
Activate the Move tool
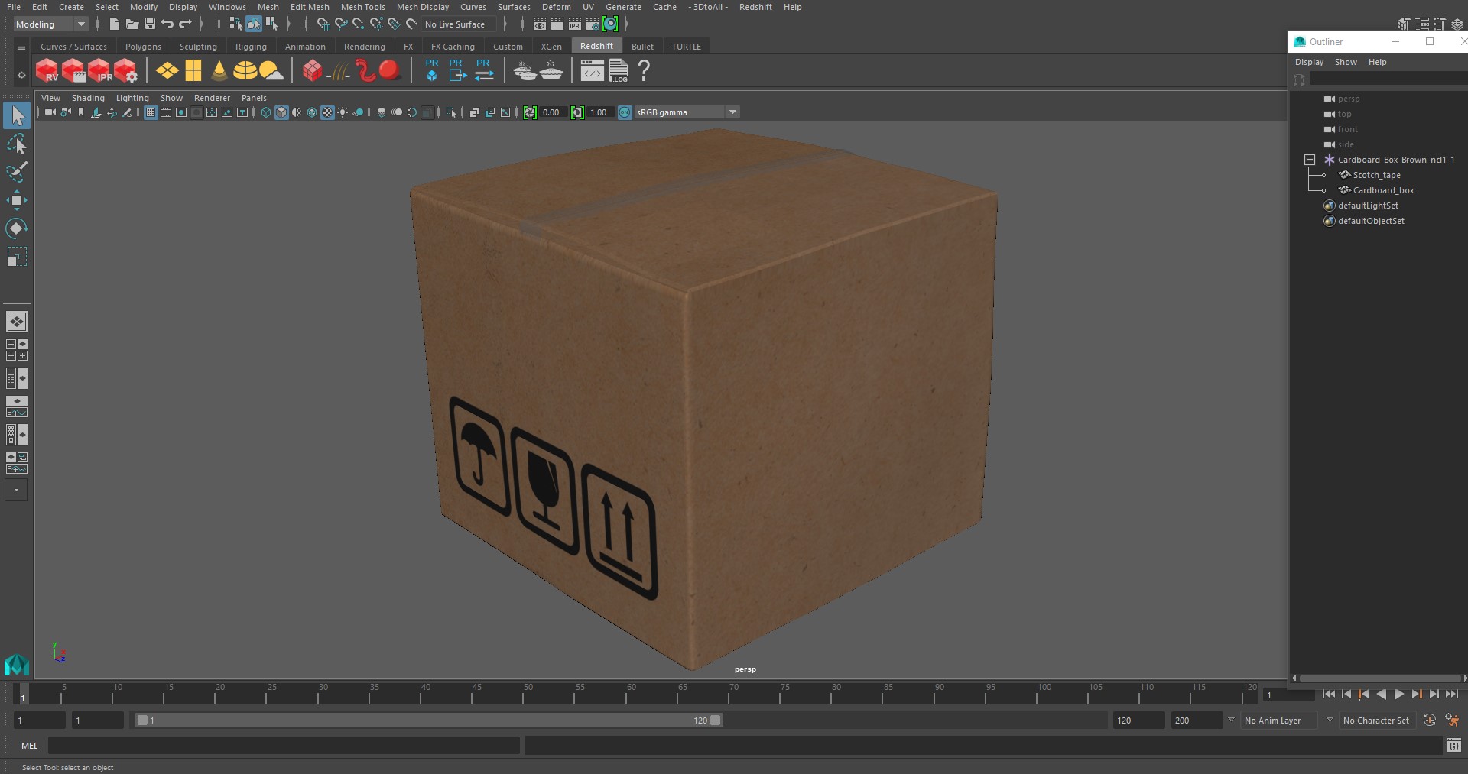click(16, 200)
